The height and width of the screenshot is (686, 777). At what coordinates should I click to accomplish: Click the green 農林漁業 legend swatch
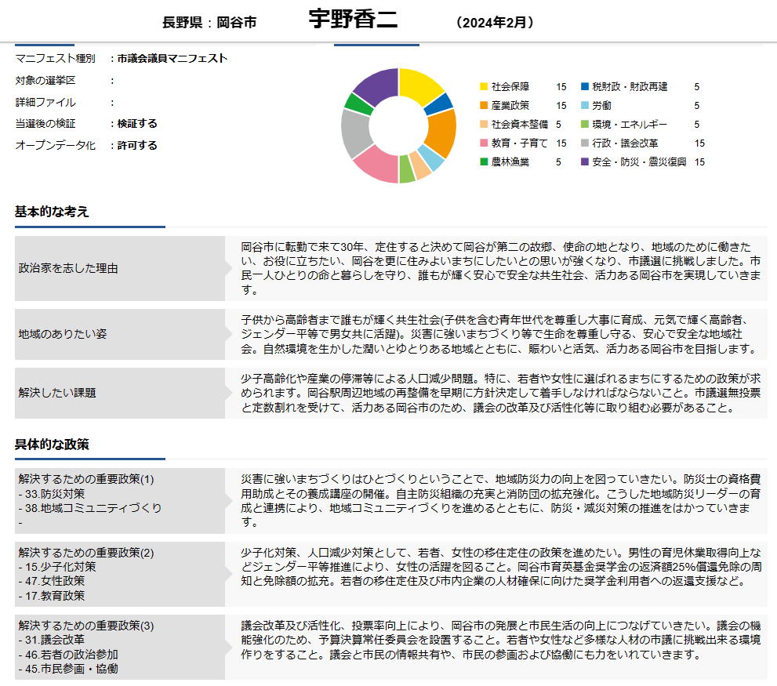[484, 162]
